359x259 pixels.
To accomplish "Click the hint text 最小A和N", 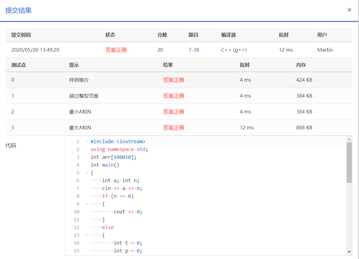I will click(80, 112).
